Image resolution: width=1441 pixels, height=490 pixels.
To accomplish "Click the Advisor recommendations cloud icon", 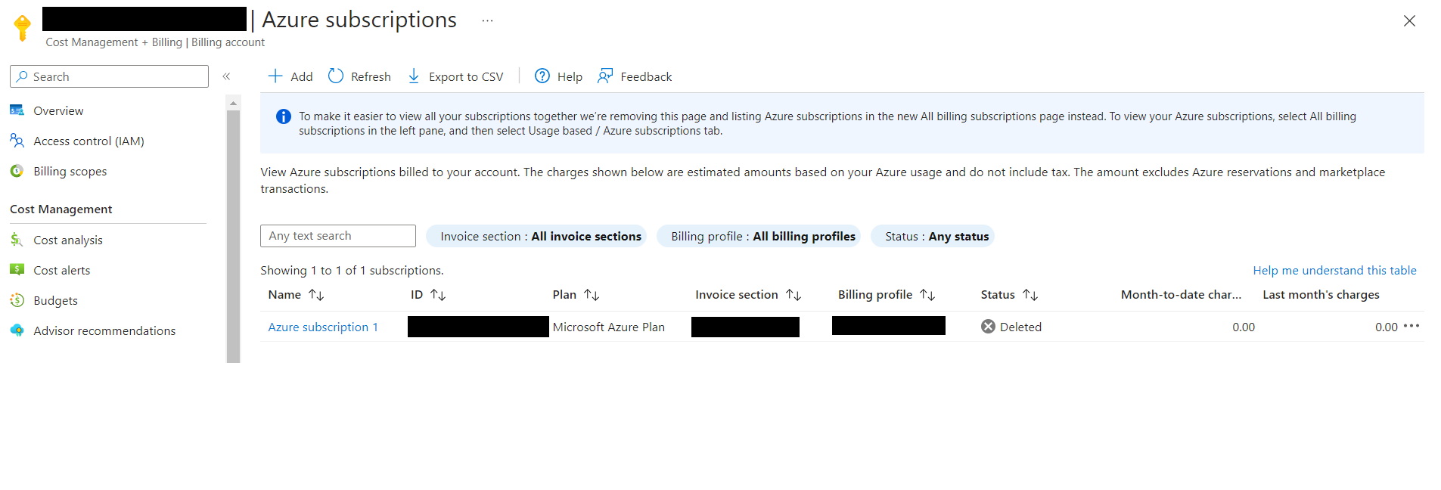I will (x=17, y=330).
